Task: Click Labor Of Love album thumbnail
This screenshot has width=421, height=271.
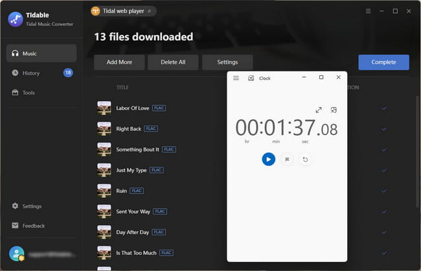Action: pos(104,108)
